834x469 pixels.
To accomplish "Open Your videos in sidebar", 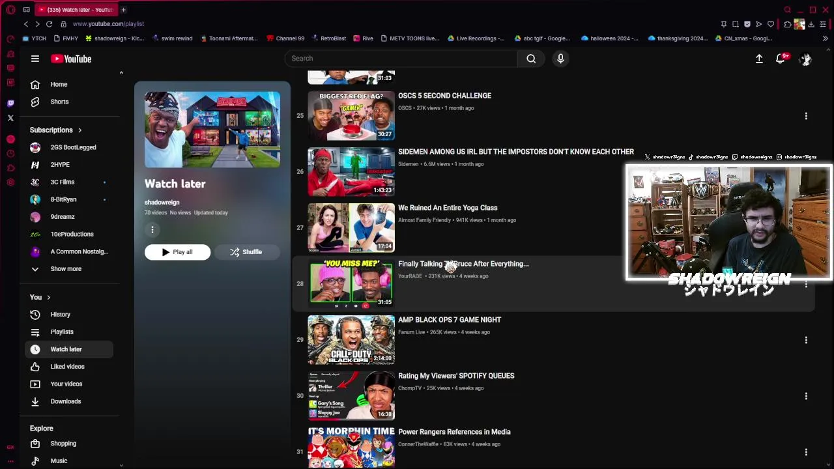I will pyautogui.click(x=69, y=384).
